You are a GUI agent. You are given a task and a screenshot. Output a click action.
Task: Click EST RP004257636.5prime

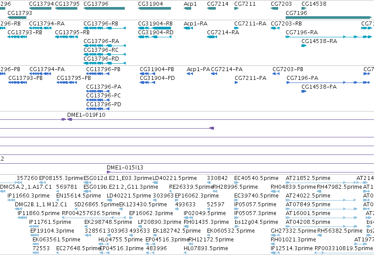91,213
